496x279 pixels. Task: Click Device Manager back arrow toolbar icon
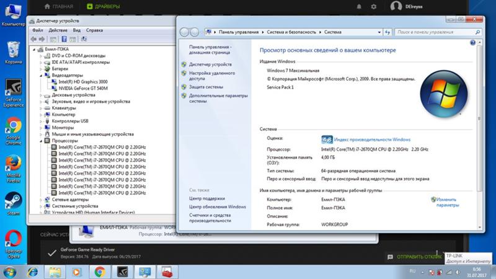[x=34, y=39]
